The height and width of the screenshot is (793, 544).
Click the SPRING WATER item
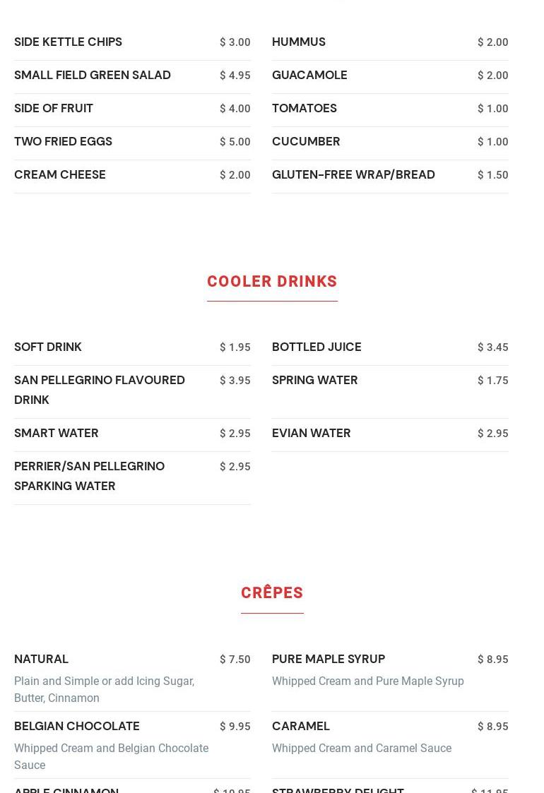(x=315, y=381)
